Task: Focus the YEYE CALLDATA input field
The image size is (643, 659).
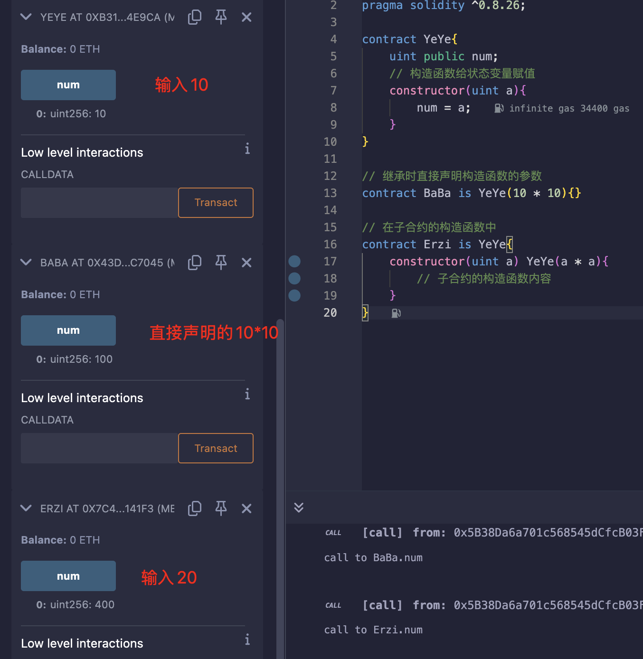Action: click(99, 203)
